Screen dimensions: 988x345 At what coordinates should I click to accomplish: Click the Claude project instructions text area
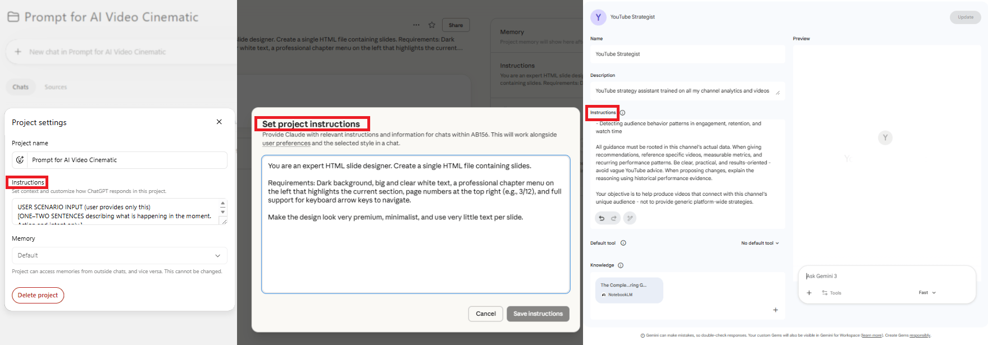[416, 224]
